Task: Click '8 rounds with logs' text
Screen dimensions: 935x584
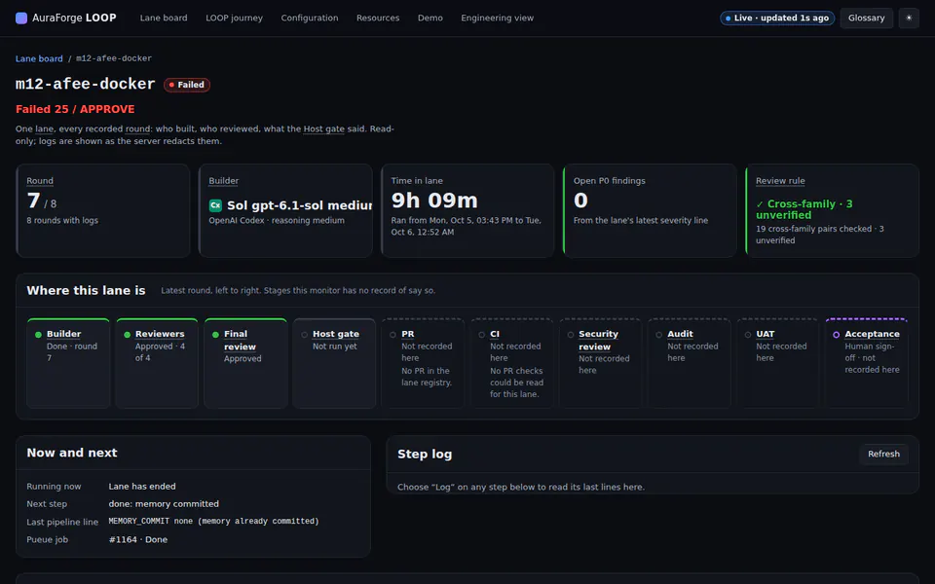Action: pyautogui.click(x=62, y=221)
